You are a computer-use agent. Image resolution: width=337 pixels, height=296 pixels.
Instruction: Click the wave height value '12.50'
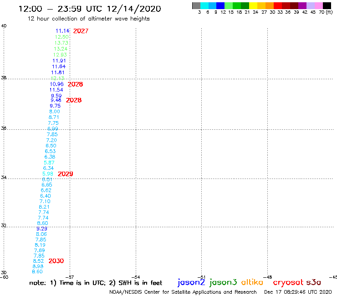61,37
